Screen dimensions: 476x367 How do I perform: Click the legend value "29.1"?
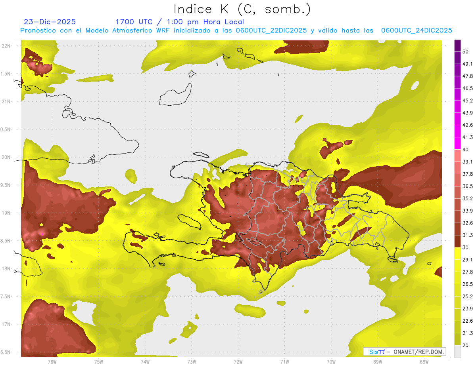click(x=468, y=259)
